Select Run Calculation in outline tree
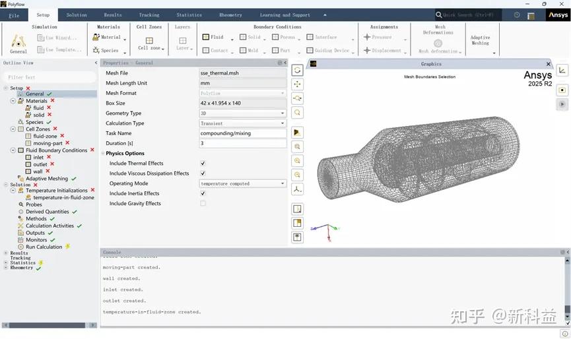The width and height of the screenshot is (571, 339). (44, 247)
